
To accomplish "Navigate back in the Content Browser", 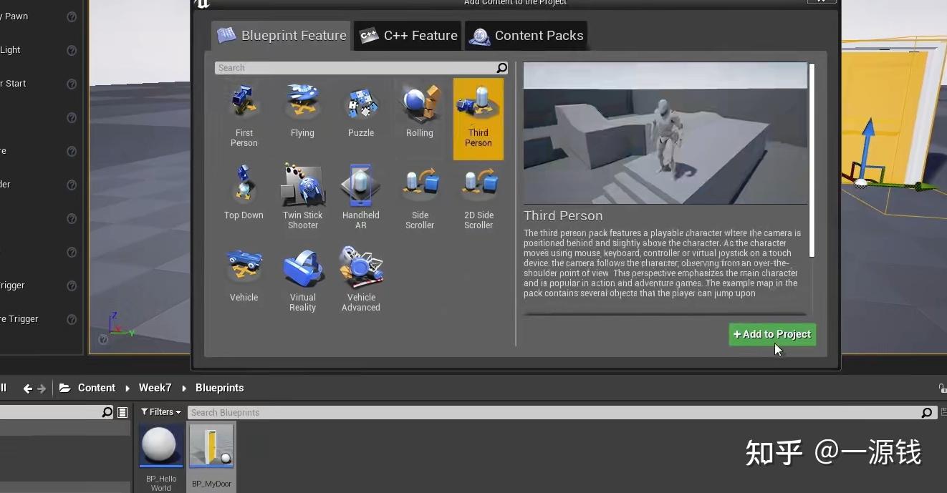I will coord(27,389).
